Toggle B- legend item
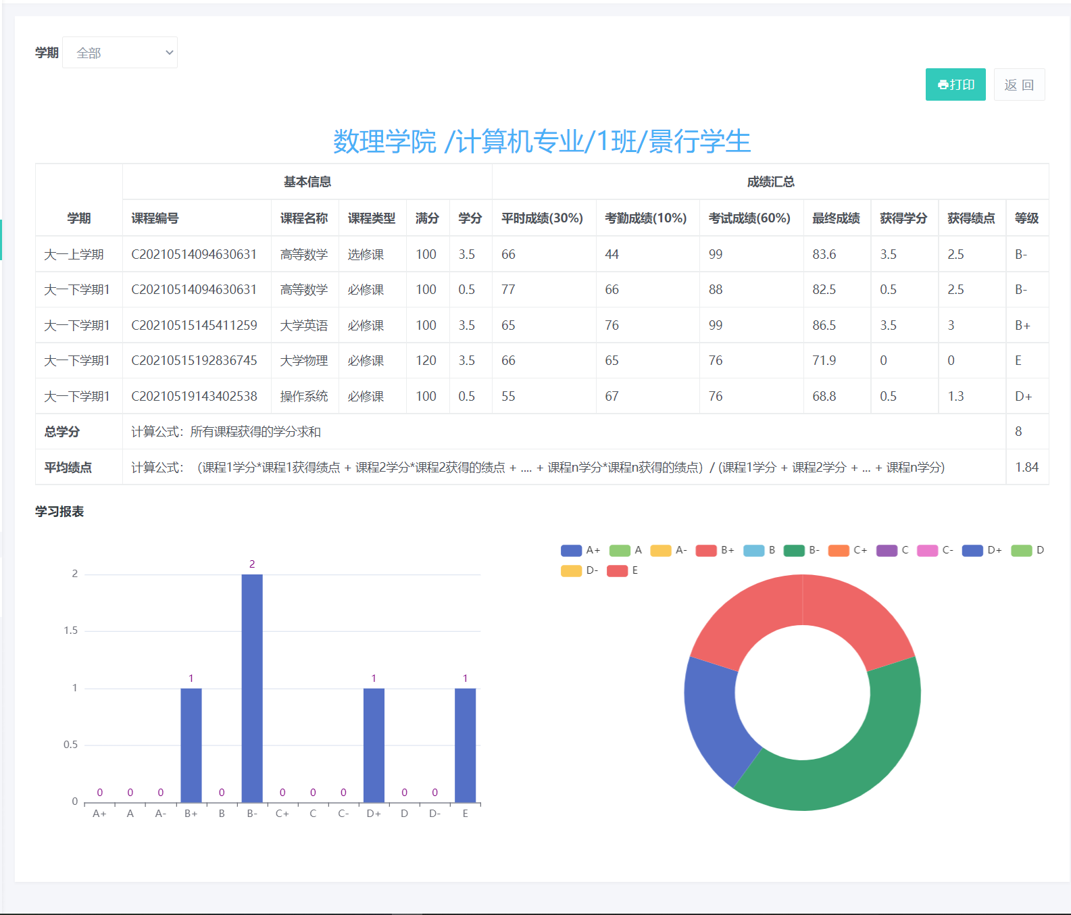 pyautogui.click(x=802, y=550)
